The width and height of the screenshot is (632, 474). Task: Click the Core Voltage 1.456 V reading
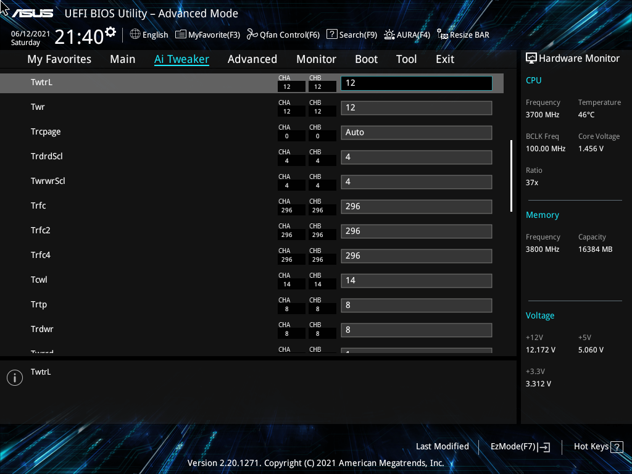coord(591,149)
